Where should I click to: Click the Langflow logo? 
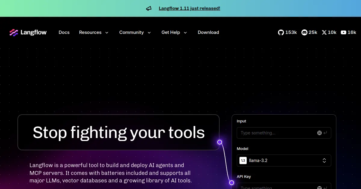[x=28, y=32]
